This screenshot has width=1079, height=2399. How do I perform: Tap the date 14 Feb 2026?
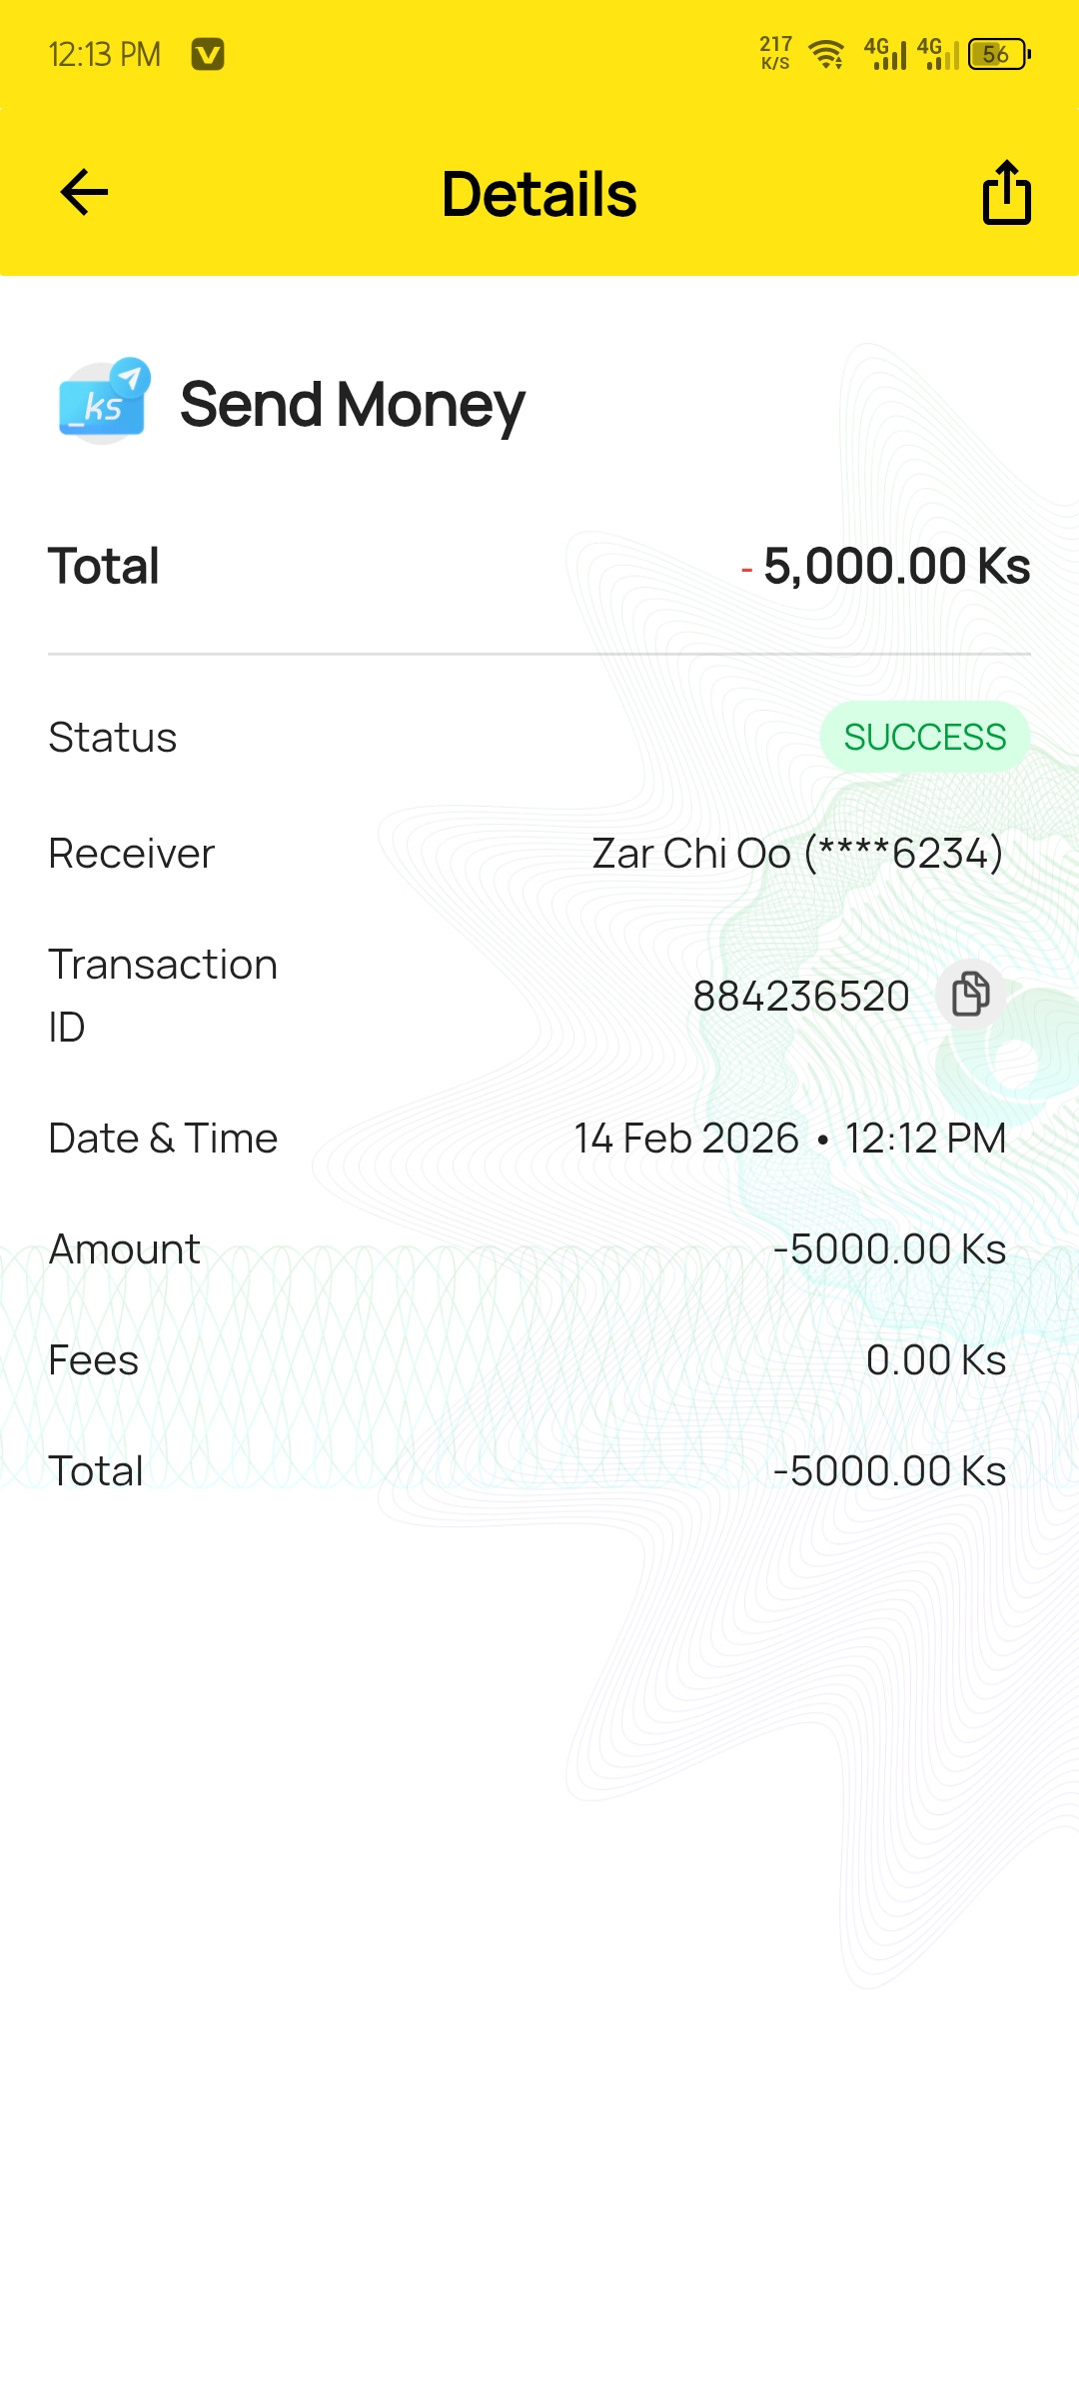686,1139
